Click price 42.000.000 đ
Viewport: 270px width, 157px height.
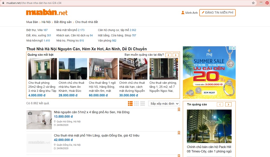63,140
